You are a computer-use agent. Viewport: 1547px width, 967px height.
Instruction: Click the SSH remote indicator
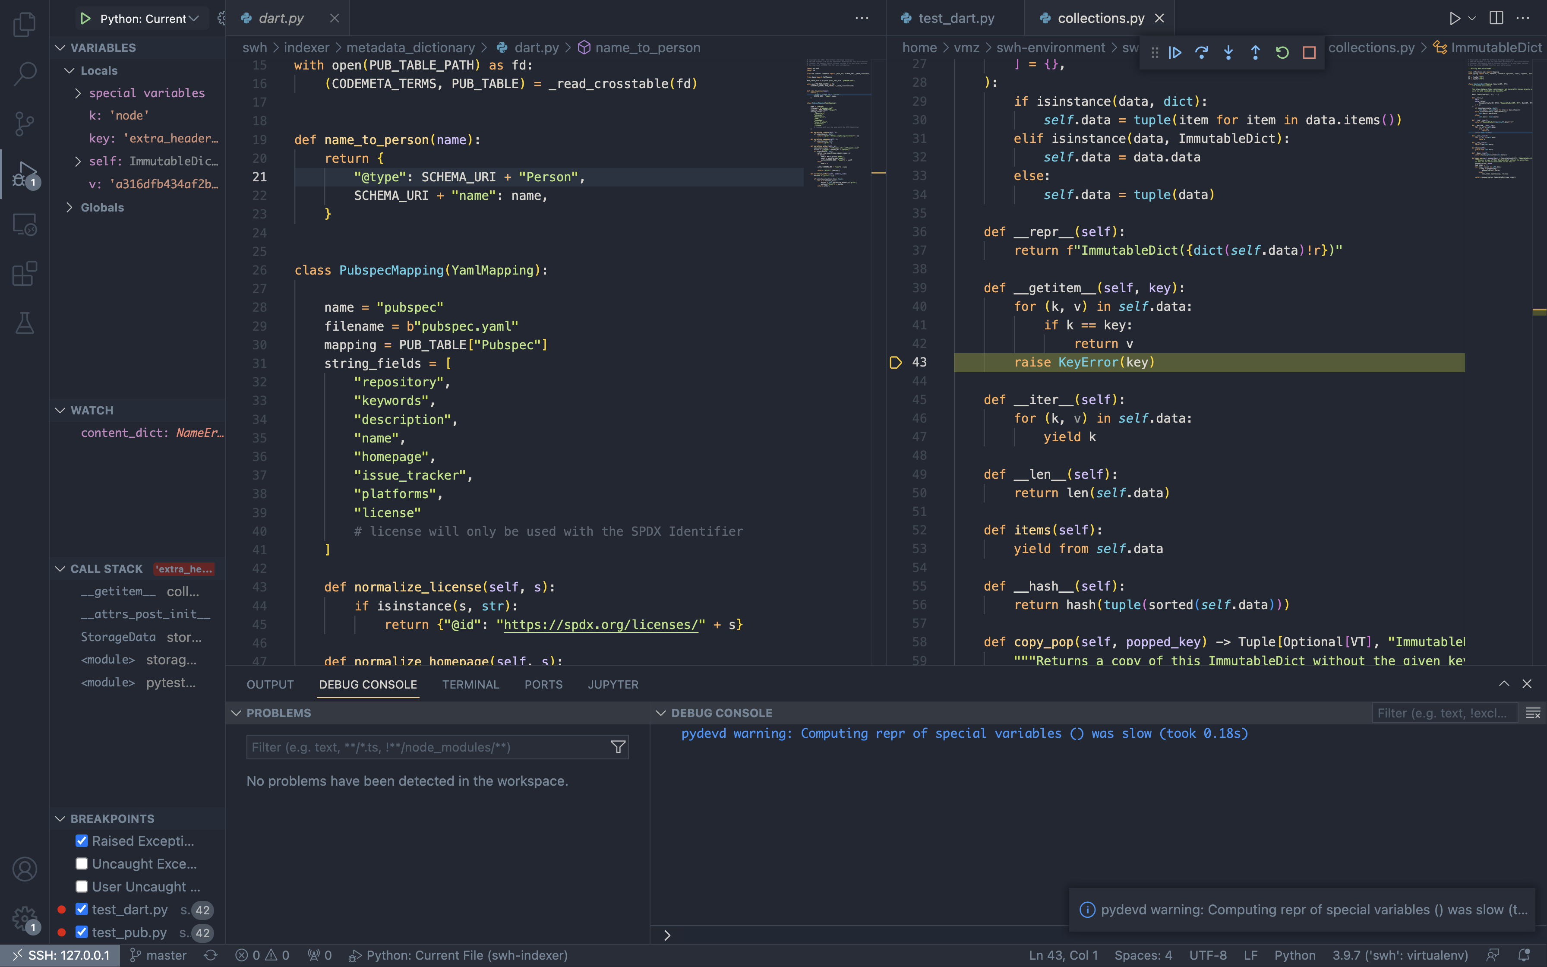point(61,955)
